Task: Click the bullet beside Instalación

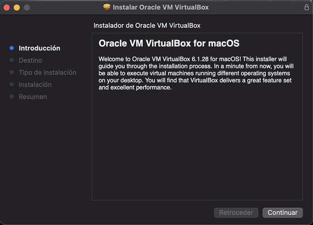Action: pos(12,84)
